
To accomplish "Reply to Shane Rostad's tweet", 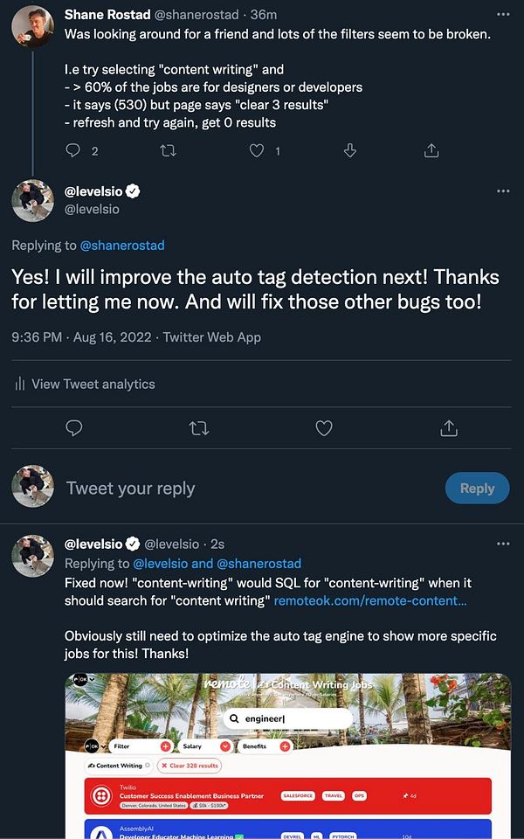I will (74, 151).
